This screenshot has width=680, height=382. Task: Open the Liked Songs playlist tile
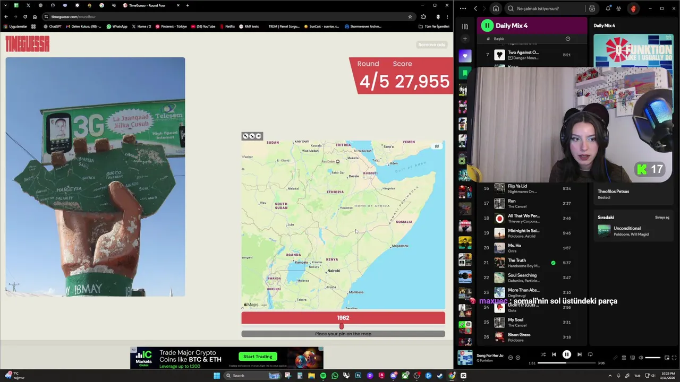[x=465, y=56]
